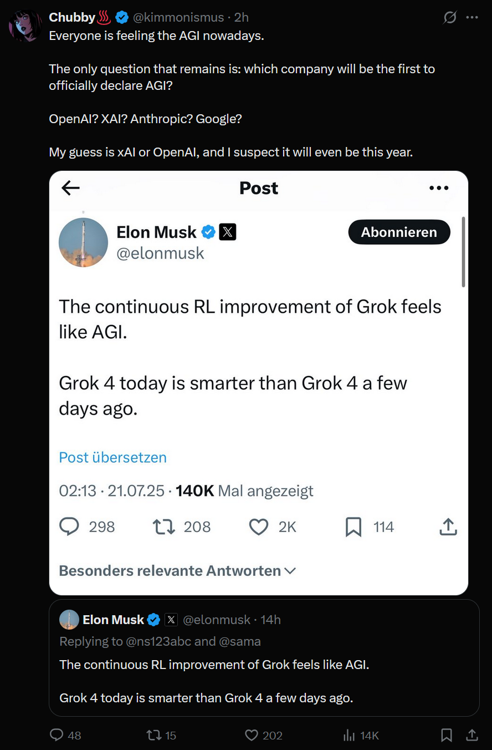
Task: Click the 'Abonnieren' button
Action: coord(399,232)
